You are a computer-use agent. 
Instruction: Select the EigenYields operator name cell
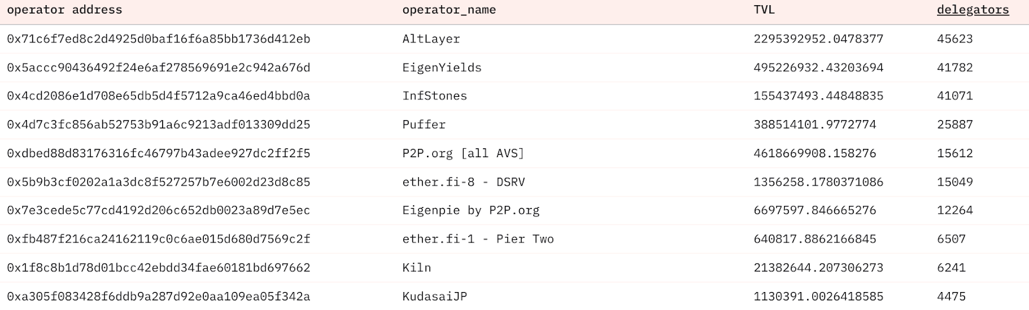click(442, 67)
